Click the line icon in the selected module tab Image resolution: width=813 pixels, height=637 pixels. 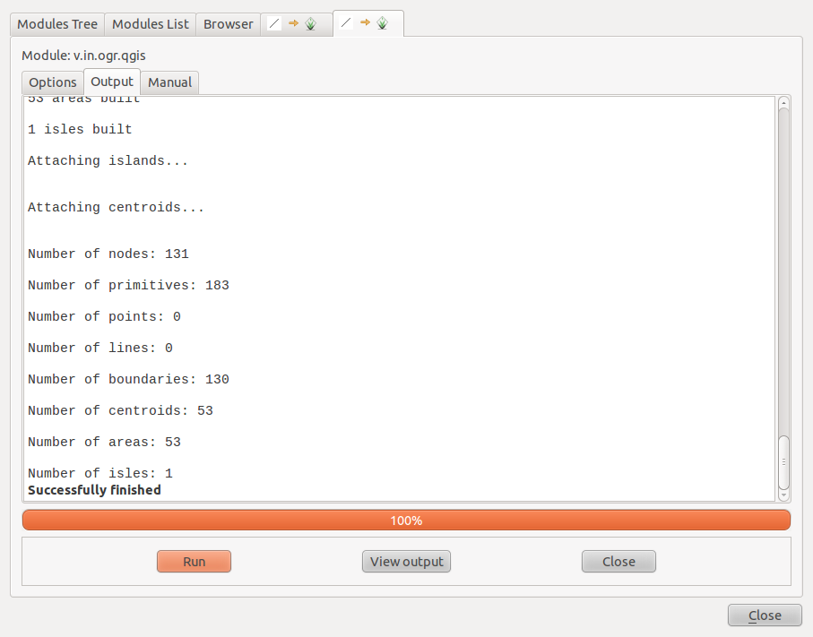pos(347,23)
